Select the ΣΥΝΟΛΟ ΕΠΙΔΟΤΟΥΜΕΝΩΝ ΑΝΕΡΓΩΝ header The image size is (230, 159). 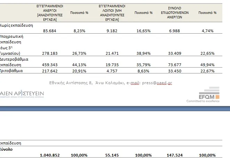(x=174, y=13)
